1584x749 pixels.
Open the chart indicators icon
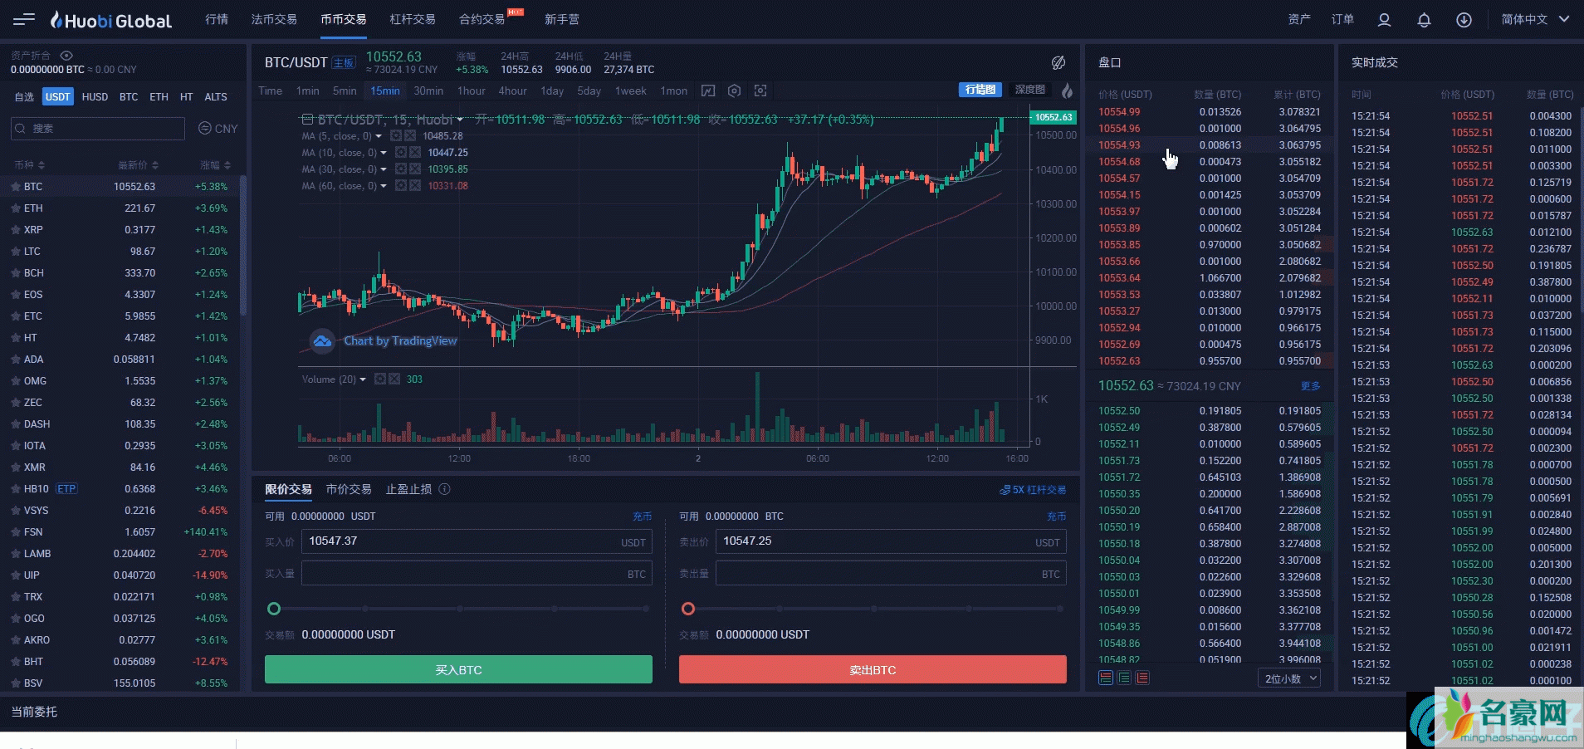coord(708,91)
